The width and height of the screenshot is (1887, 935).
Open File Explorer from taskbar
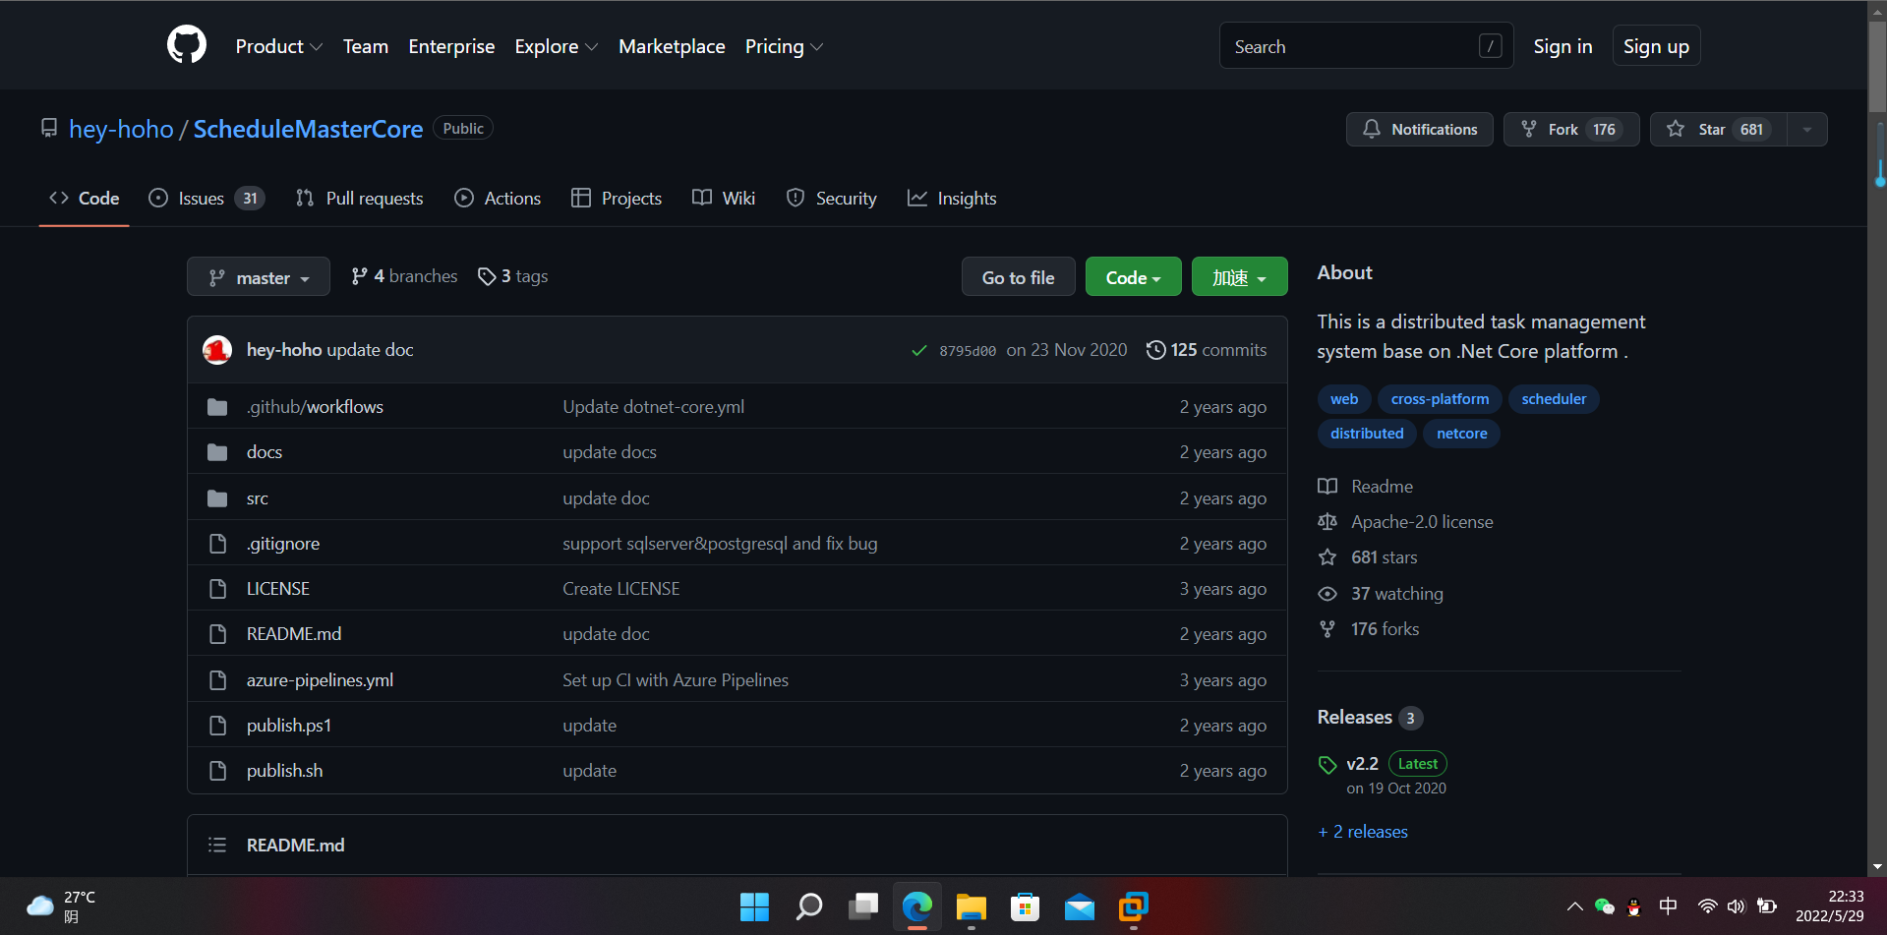(972, 906)
